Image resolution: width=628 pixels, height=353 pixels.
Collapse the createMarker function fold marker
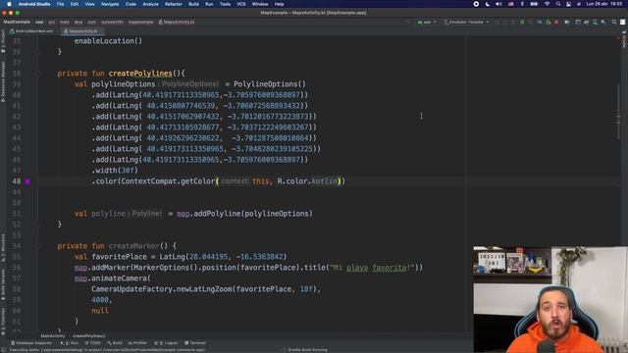pyautogui.click(x=37, y=246)
